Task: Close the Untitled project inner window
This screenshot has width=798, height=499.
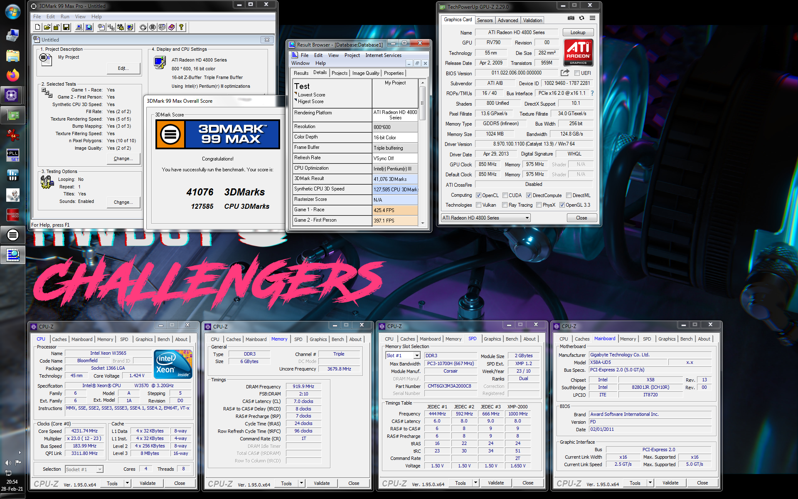Action: click(x=267, y=40)
